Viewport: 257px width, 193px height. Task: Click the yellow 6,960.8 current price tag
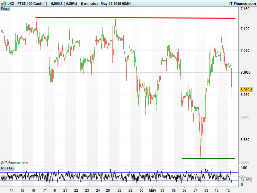coord(246,90)
